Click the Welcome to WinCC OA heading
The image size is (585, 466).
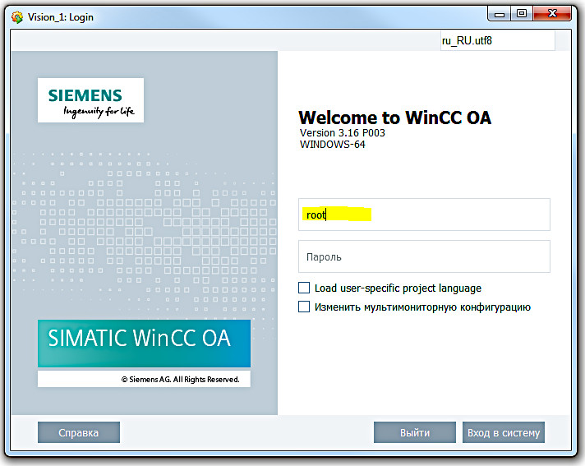point(395,118)
